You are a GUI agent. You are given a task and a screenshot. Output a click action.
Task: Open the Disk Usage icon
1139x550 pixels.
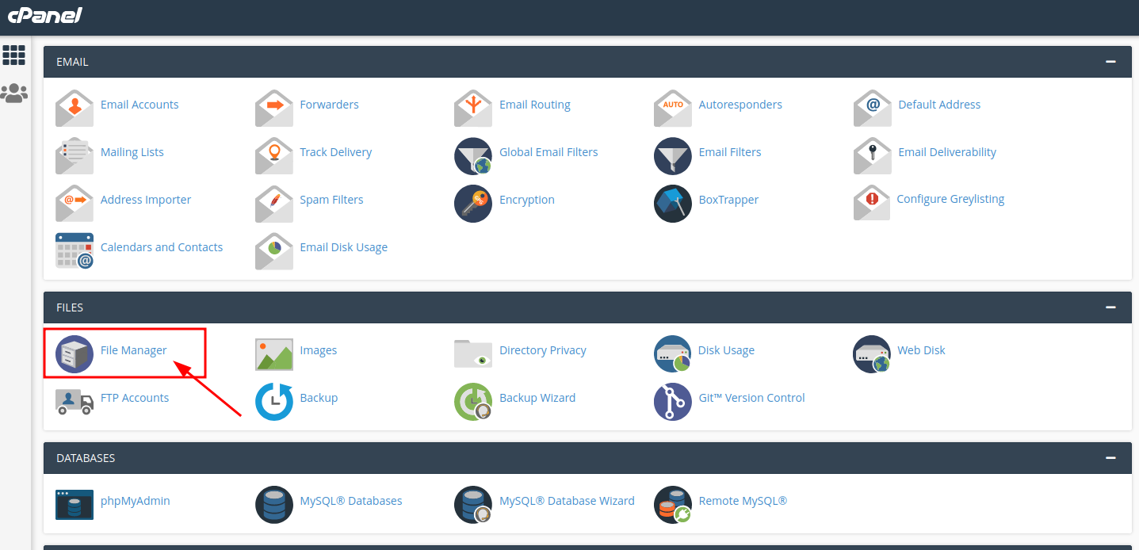point(673,354)
